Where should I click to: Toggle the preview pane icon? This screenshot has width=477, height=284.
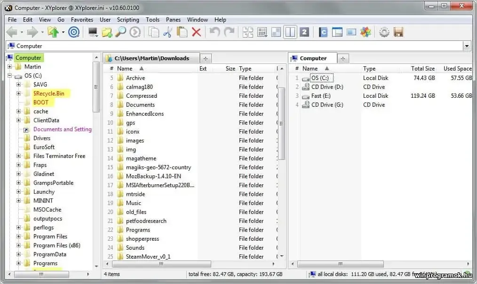click(x=351, y=32)
